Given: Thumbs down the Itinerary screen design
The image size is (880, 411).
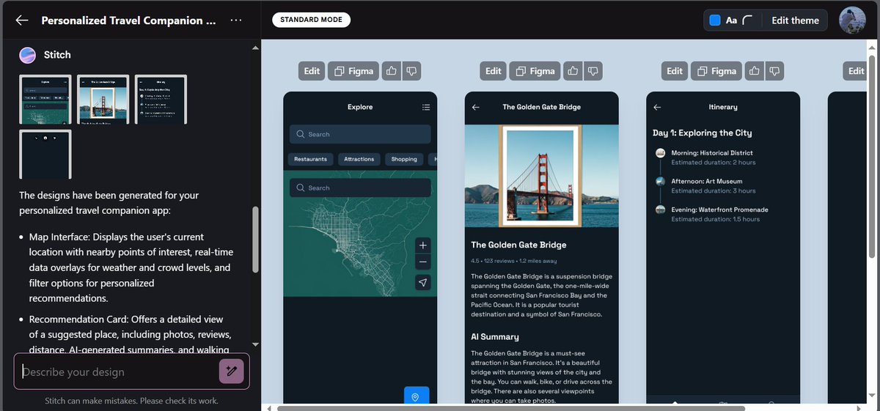Looking at the screenshot, I should (x=774, y=71).
